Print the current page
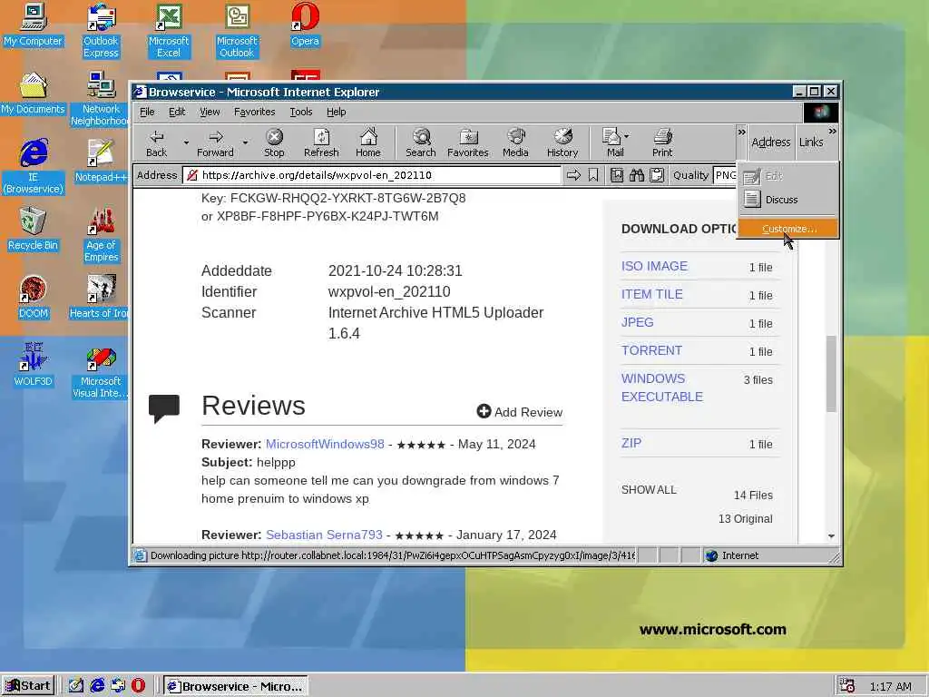Image resolution: width=929 pixels, height=697 pixels. click(x=662, y=142)
